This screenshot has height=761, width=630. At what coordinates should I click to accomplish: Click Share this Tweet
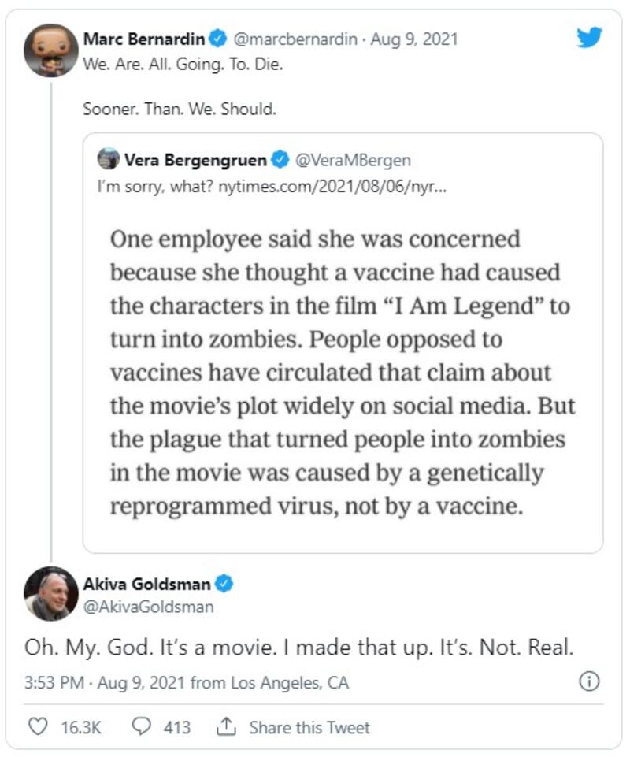(309, 727)
